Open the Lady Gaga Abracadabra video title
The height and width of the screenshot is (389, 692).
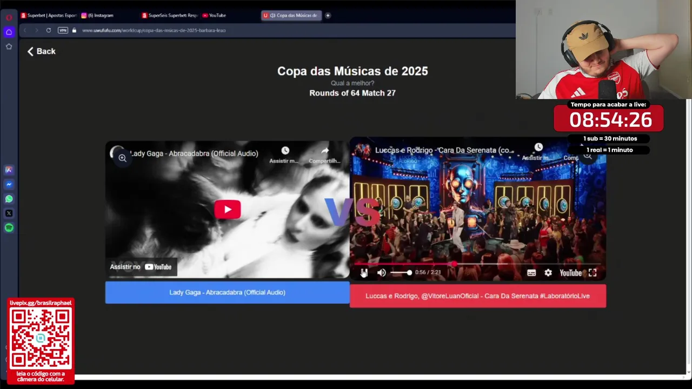(x=194, y=153)
